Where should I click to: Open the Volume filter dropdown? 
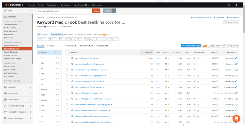point(42,39)
